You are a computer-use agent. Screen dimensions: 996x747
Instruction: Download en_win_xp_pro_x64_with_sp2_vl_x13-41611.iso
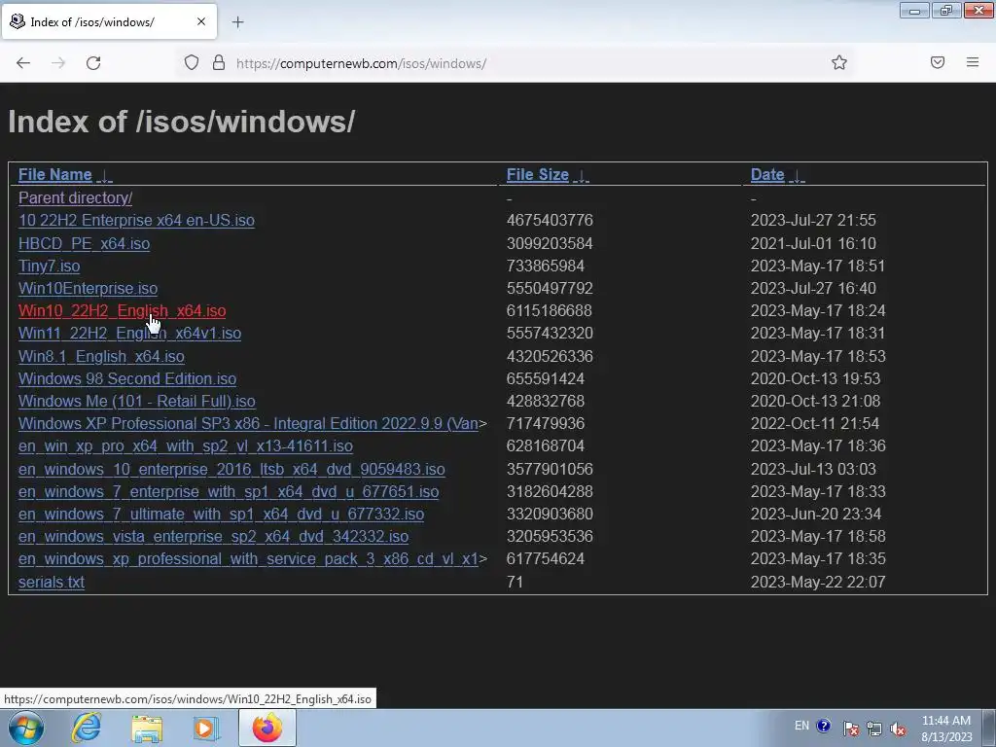[186, 445]
